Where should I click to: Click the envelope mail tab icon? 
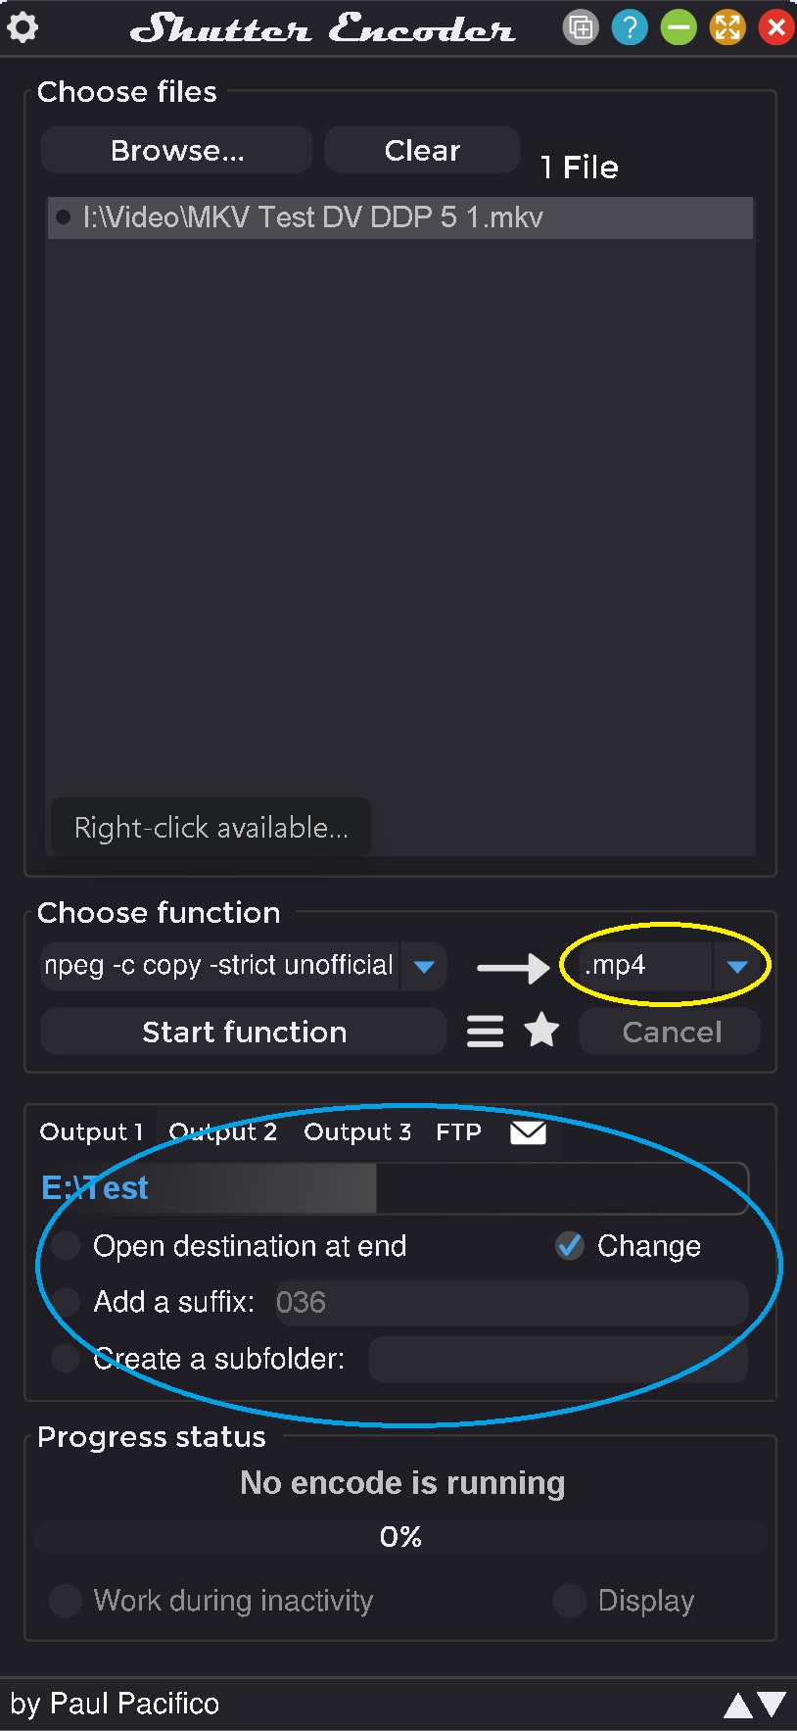(528, 1132)
